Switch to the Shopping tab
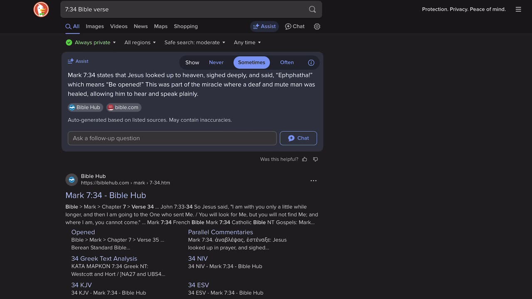The height and width of the screenshot is (299, 532). click(x=186, y=27)
